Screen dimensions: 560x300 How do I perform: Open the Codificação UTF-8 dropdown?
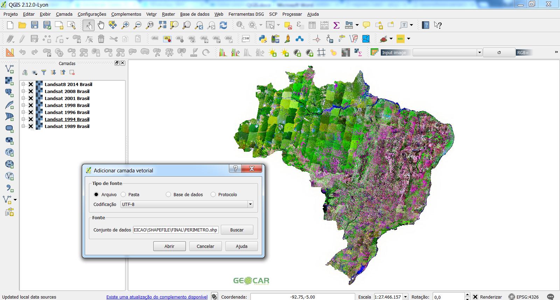pos(187,204)
